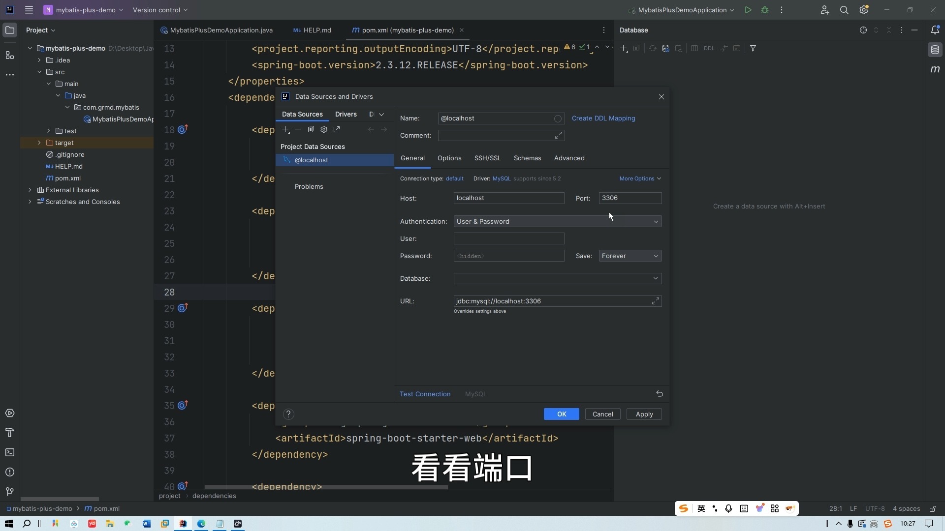Viewport: 945px width, 531px height.
Task: Open the IDE main hamburger menu
Action: (x=29, y=10)
